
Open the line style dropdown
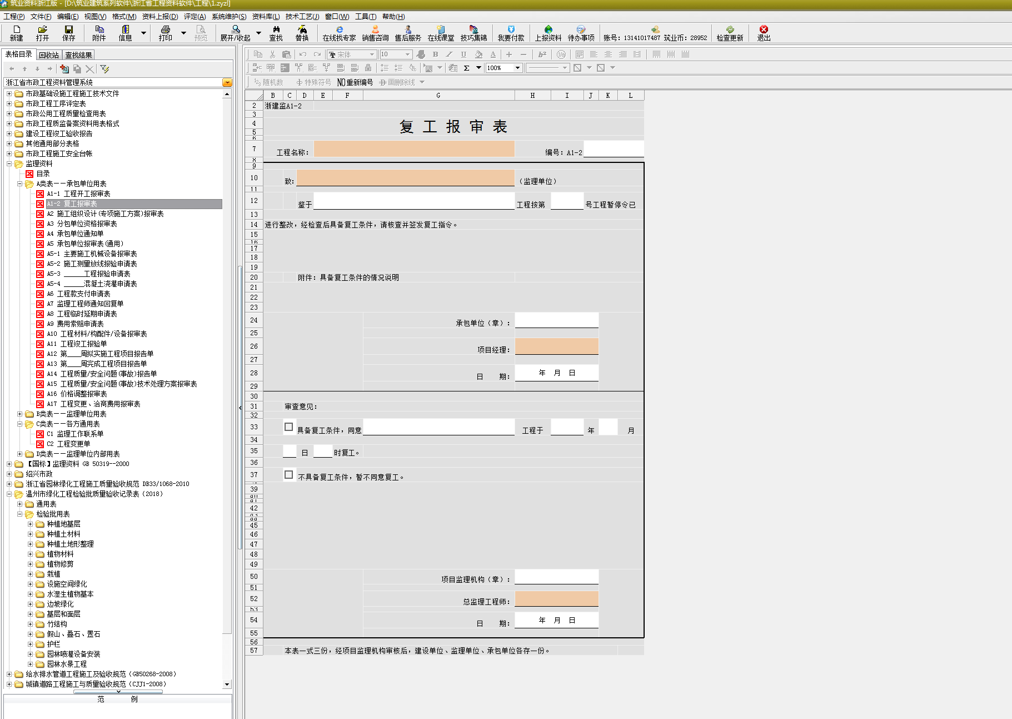click(565, 68)
